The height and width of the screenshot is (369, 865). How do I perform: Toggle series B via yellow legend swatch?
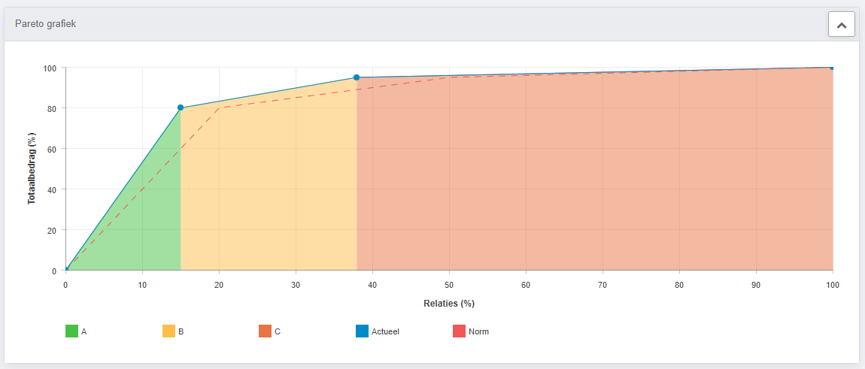tap(169, 331)
